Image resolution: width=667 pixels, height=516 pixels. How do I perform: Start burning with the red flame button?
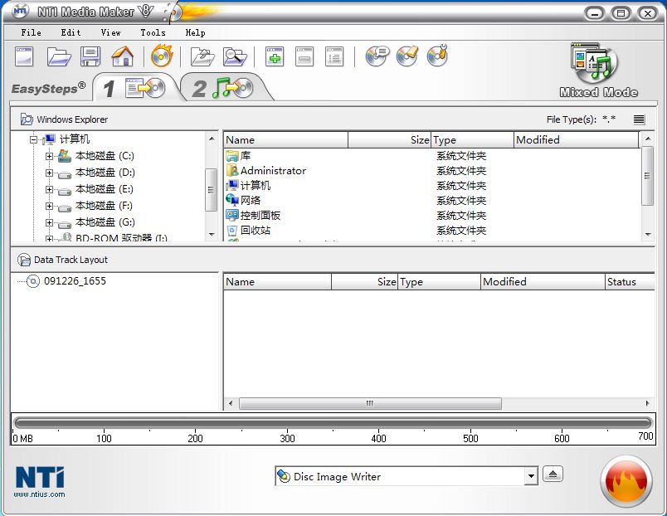626,481
